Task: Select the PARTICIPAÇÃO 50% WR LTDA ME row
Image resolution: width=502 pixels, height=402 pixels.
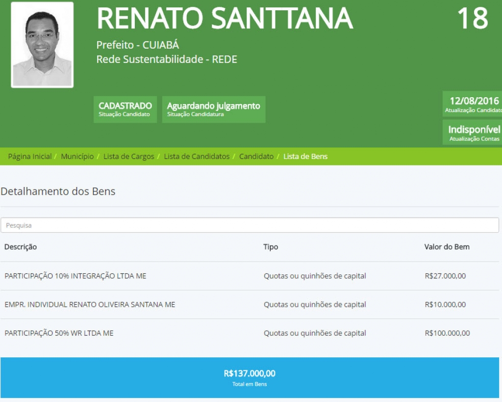Action: pos(250,333)
